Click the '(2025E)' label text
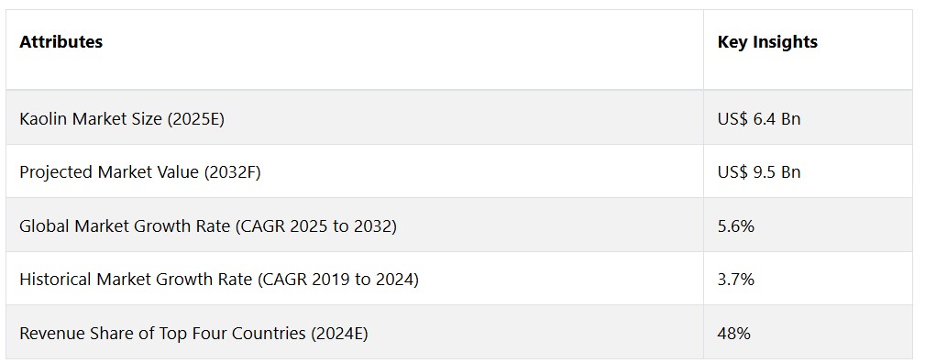Viewport: 925px width, 363px height. (196, 119)
